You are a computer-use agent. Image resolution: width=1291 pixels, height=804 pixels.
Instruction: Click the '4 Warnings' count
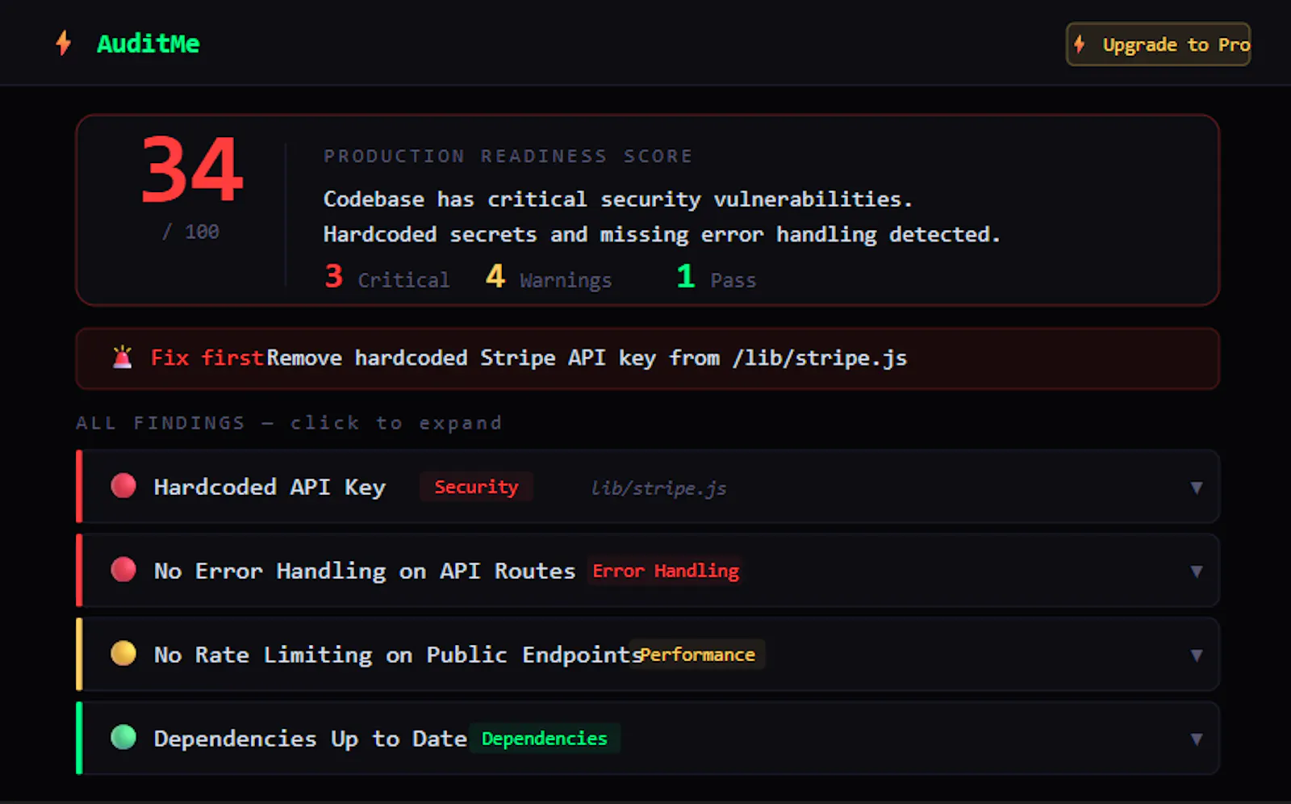click(x=549, y=278)
